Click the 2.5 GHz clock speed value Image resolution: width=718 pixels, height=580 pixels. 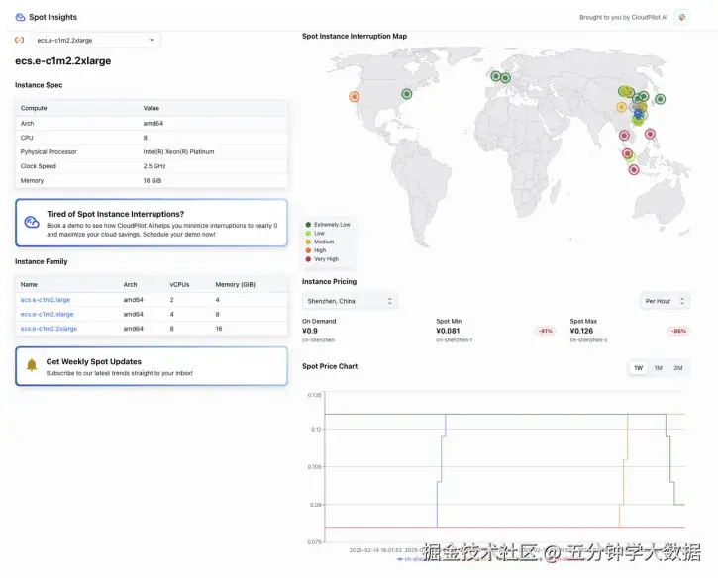pos(154,166)
